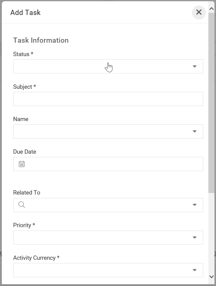Click the Related To dropdown arrow
216x286 pixels.
[194, 205]
